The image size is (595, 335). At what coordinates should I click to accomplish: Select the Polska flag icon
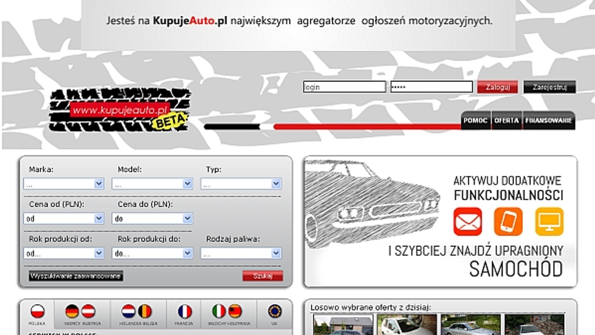coord(37,312)
